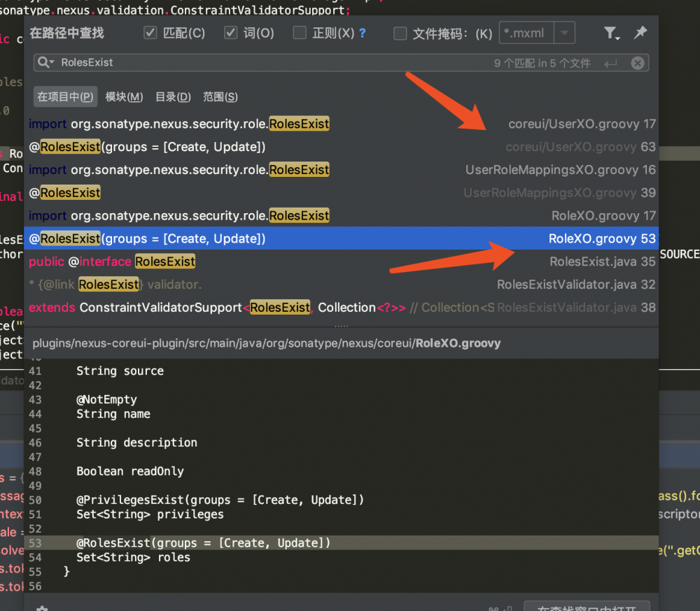
Task: Select the 目录(D) directory scope tab
Action: 172,96
